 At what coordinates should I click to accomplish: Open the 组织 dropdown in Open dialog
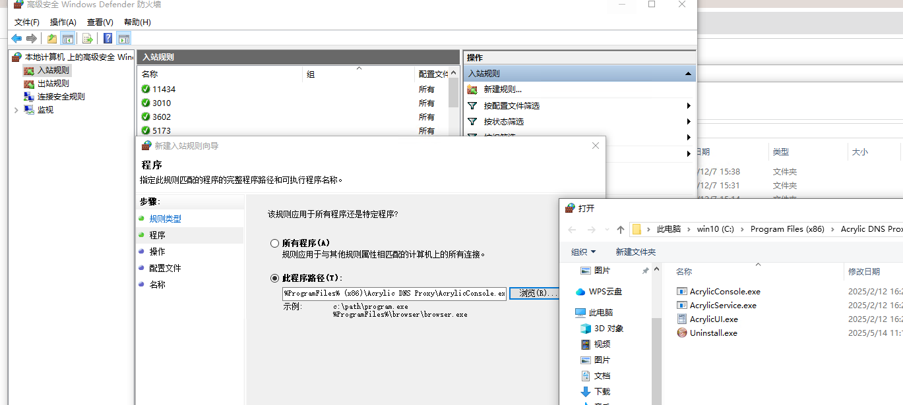click(583, 252)
